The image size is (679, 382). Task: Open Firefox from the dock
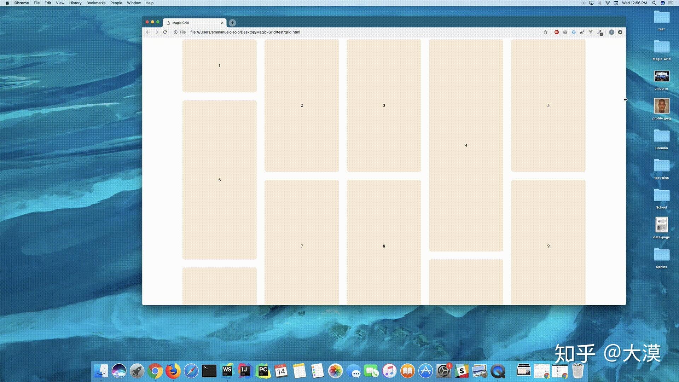[173, 371]
